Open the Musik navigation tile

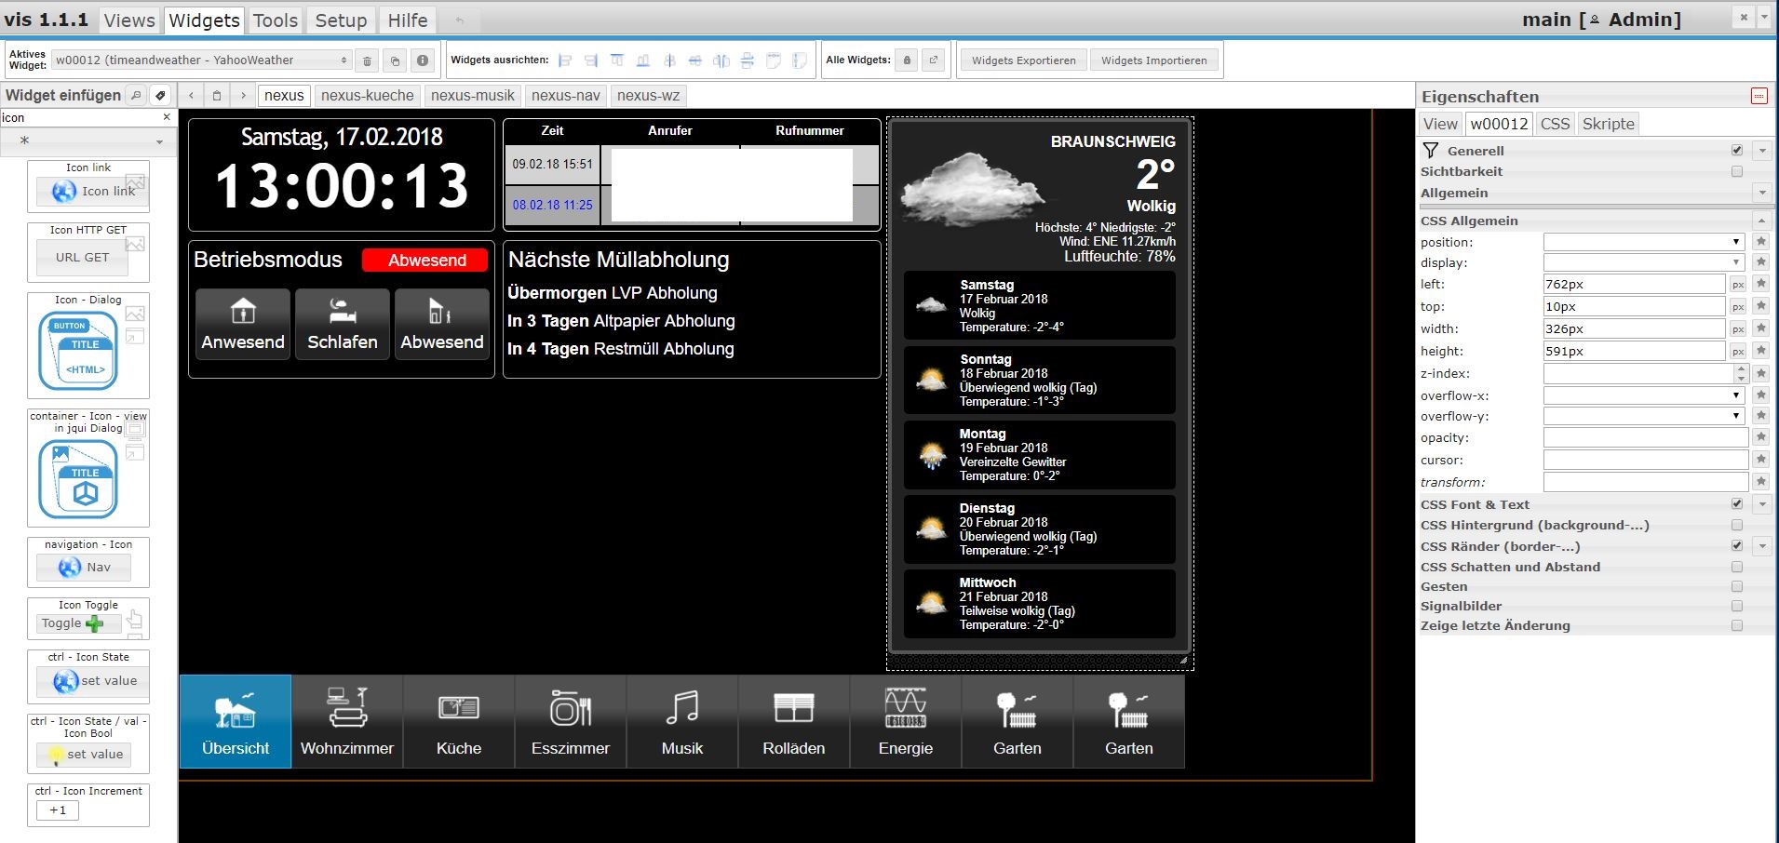(x=682, y=720)
